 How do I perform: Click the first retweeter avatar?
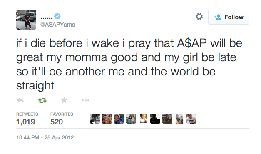click(x=95, y=119)
